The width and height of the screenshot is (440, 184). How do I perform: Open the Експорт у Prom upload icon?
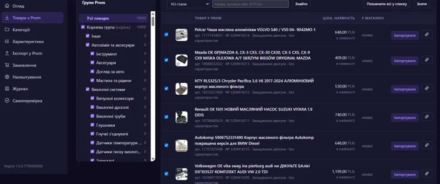[7, 53]
